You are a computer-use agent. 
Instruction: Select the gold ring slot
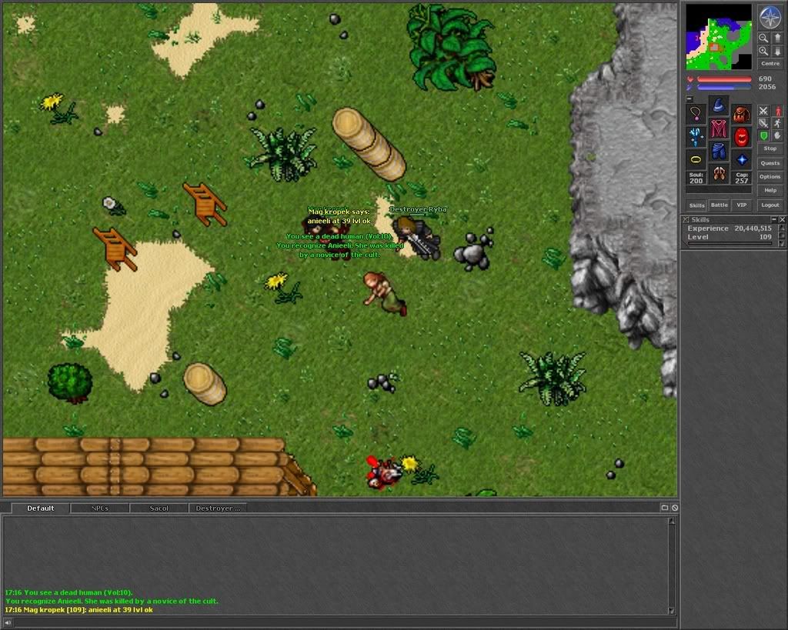pos(696,160)
